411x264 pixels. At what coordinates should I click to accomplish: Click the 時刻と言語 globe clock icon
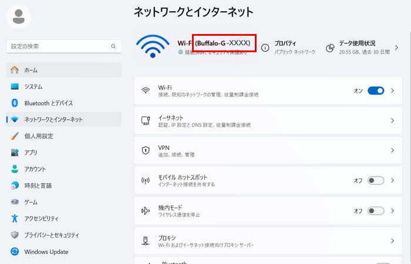[x=15, y=185]
